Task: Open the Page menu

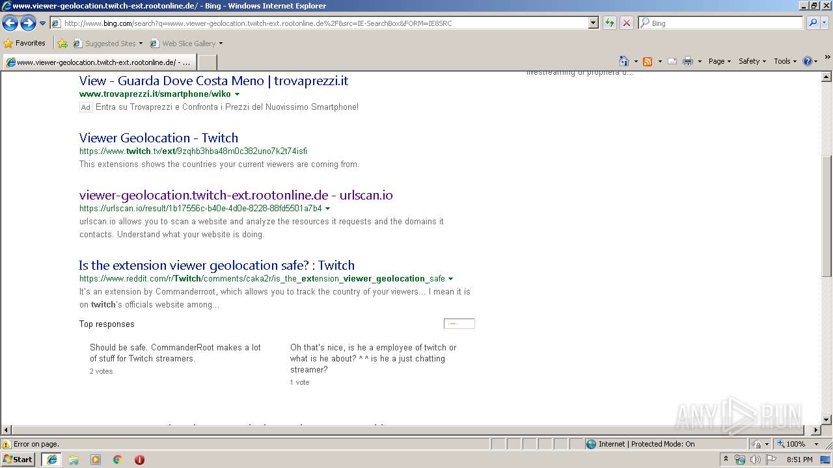Action: [x=719, y=61]
